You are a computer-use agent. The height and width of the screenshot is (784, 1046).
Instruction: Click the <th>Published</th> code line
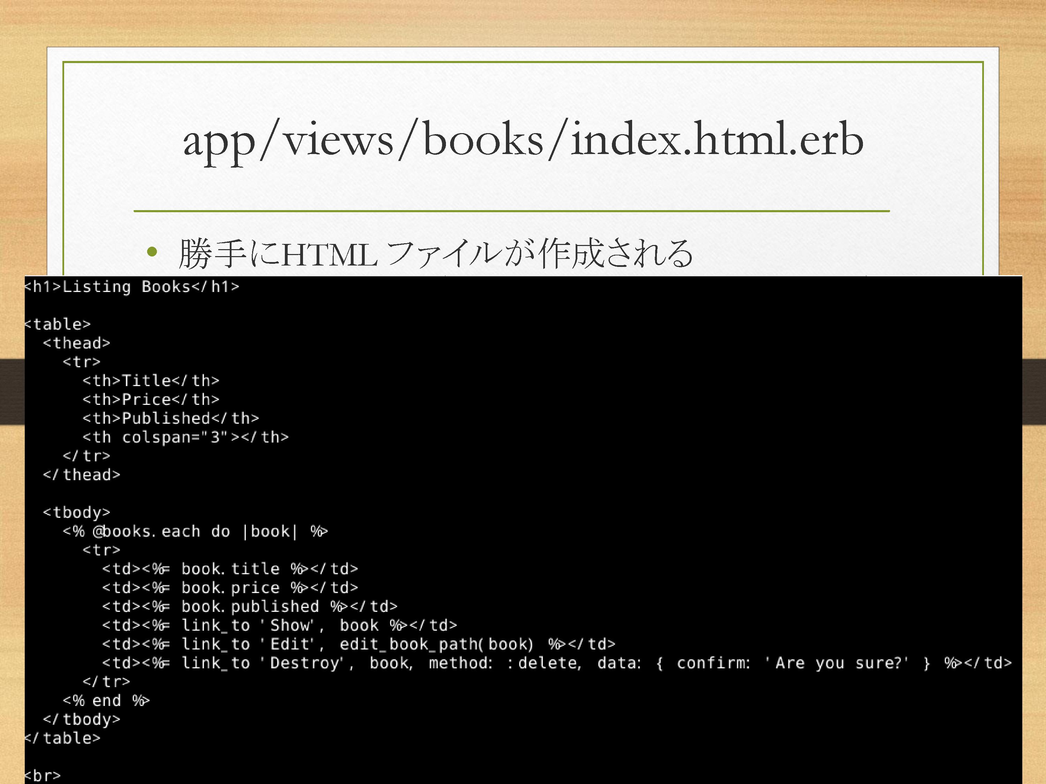[171, 418]
